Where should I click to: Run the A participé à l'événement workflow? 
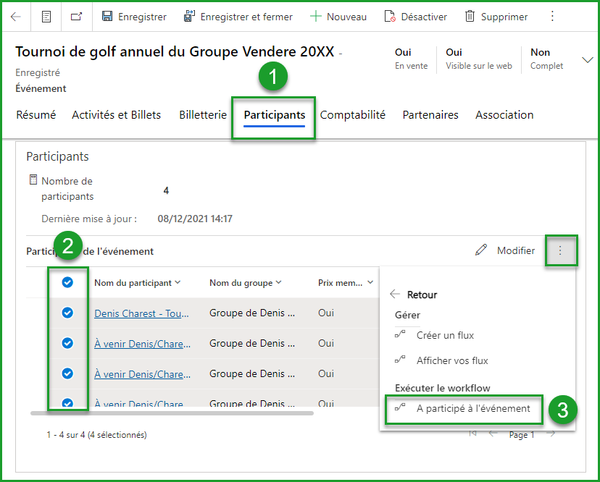click(x=472, y=408)
